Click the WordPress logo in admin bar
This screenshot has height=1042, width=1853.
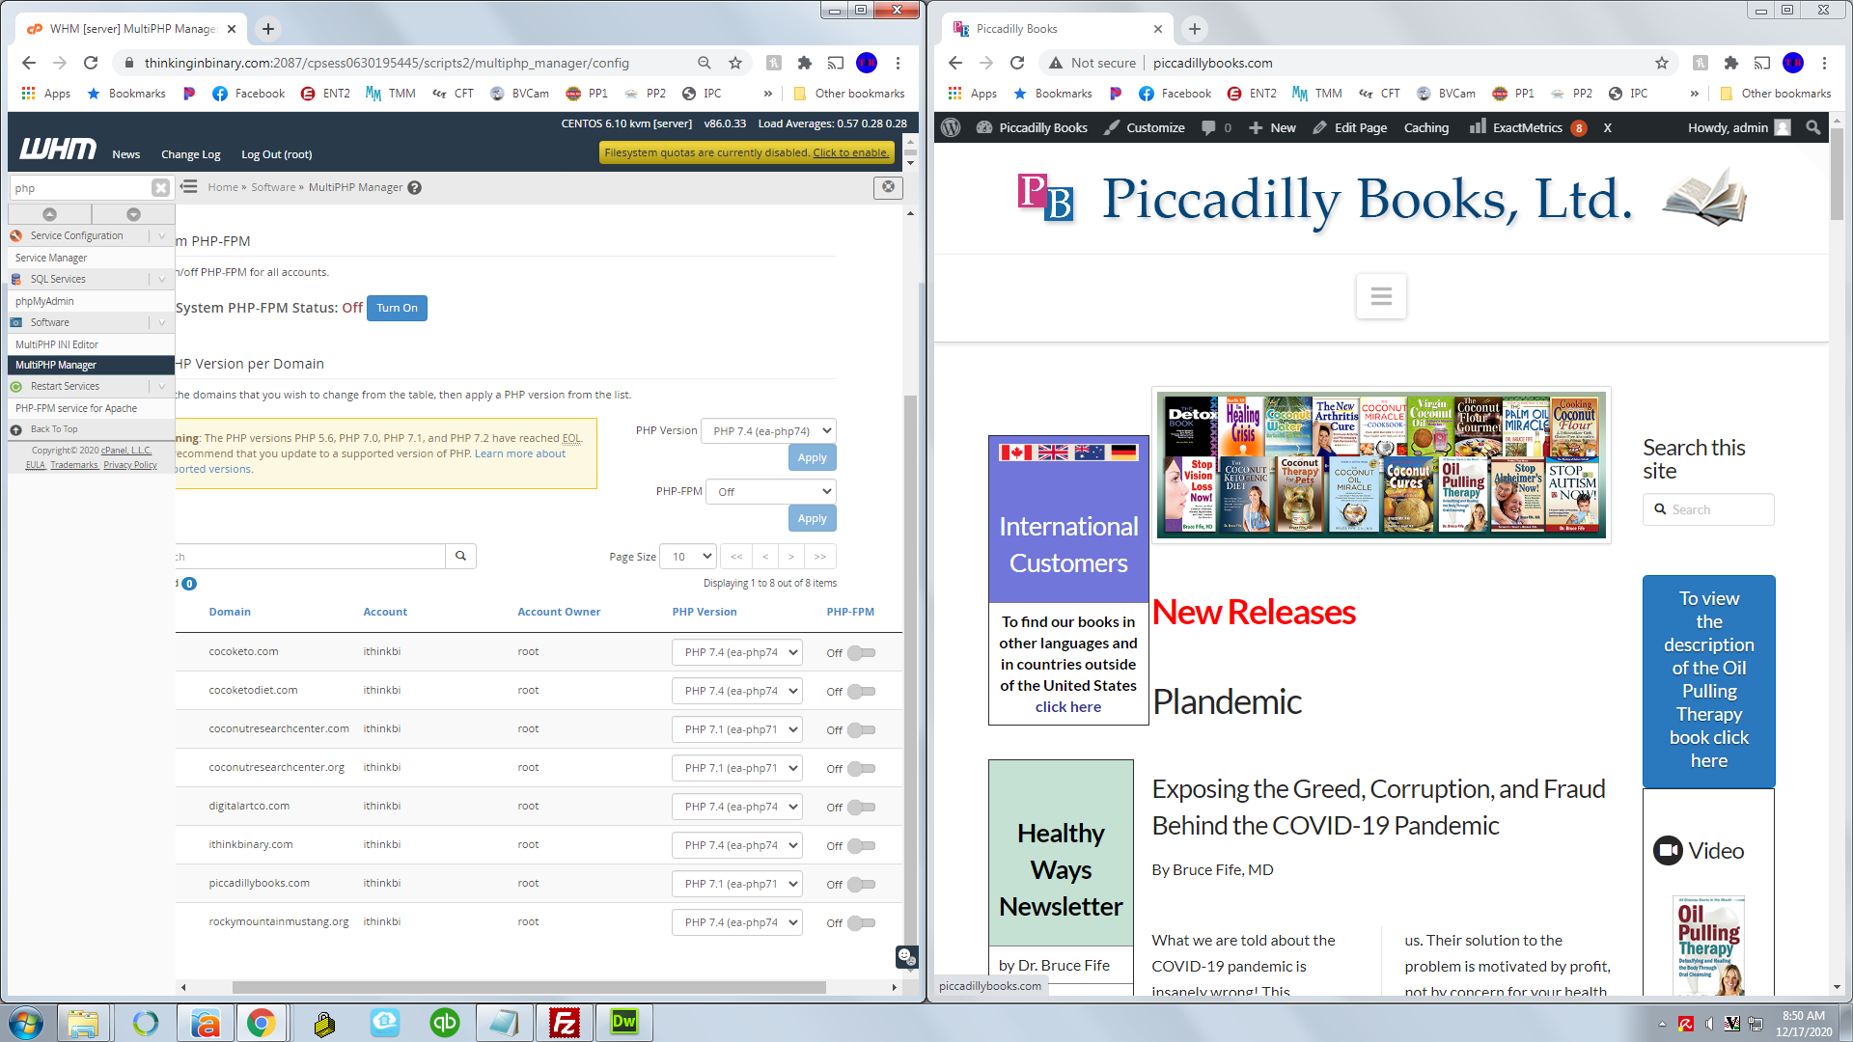[x=951, y=127]
